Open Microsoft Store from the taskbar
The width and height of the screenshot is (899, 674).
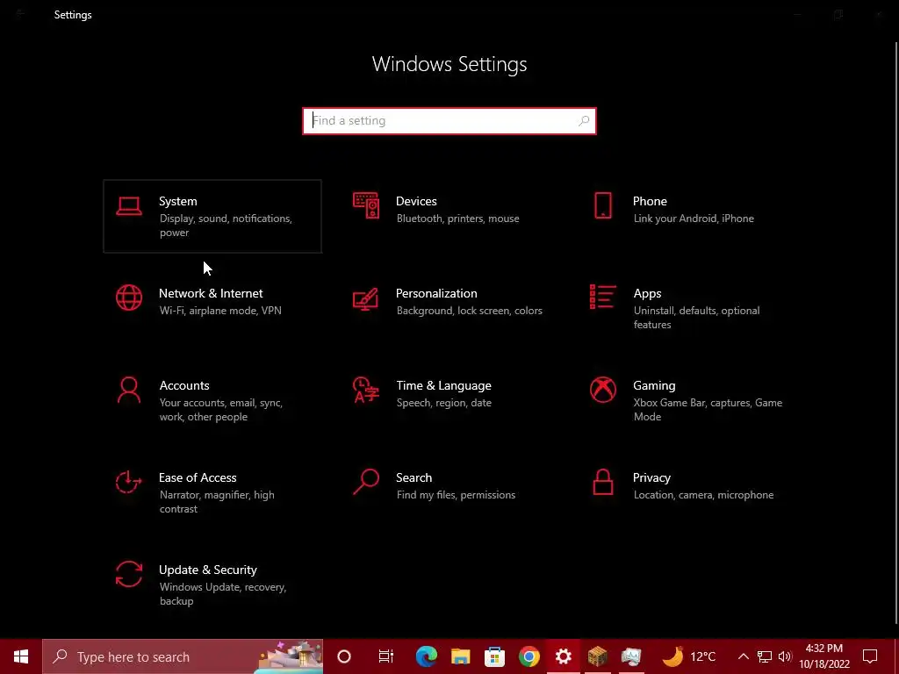point(494,656)
